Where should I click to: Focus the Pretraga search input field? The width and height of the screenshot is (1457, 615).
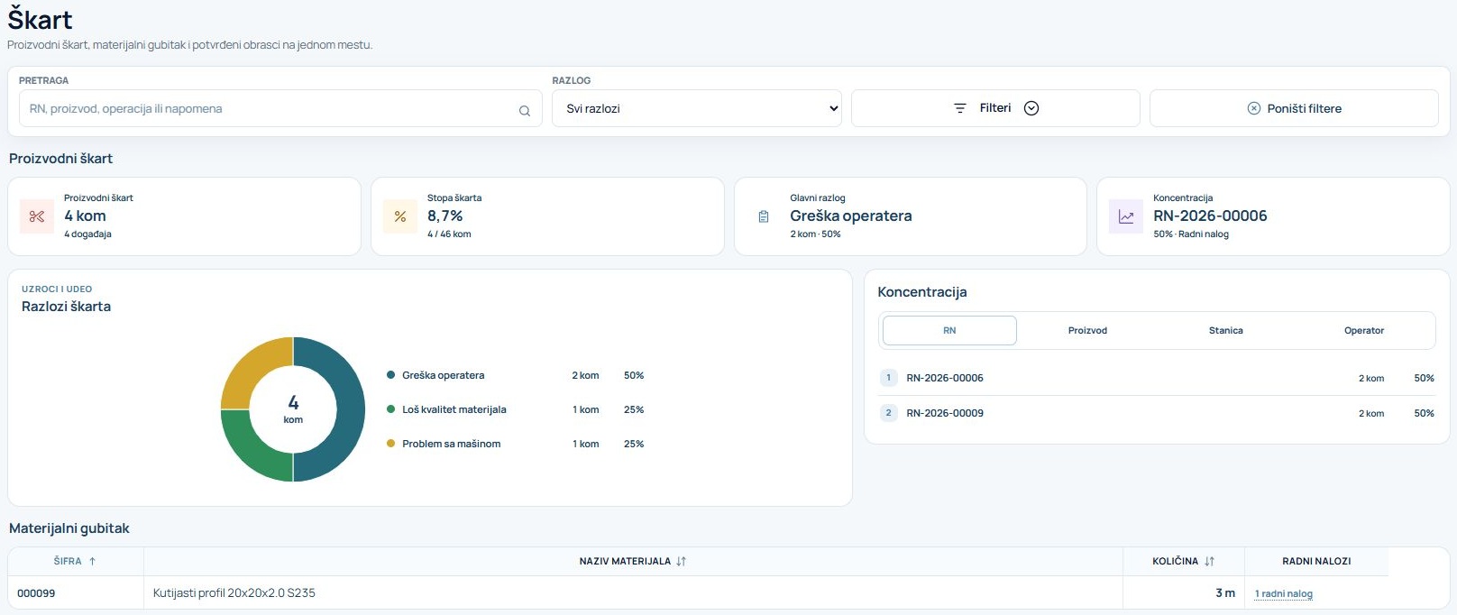tap(280, 108)
